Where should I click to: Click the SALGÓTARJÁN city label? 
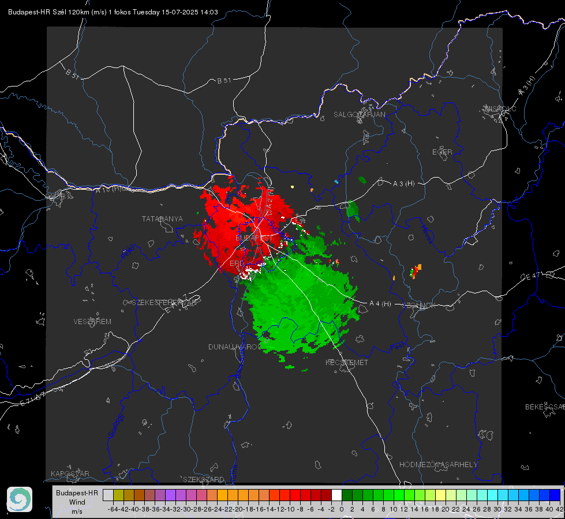click(x=359, y=115)
